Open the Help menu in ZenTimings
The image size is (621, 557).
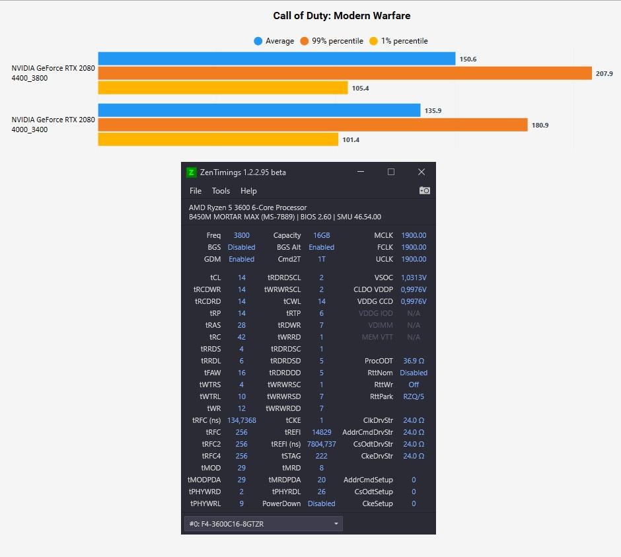tap(248, 191)
